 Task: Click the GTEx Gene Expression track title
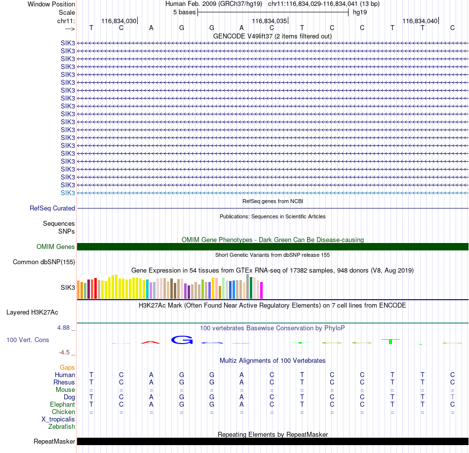273,270
